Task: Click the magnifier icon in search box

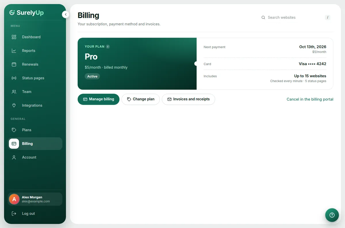Action: pos(263,18)
